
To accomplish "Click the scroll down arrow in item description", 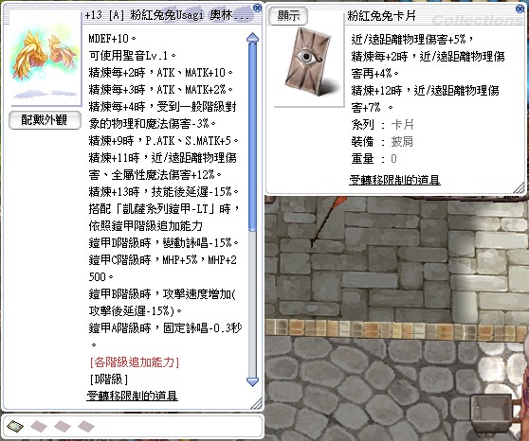I will click(x=253, y=381).
